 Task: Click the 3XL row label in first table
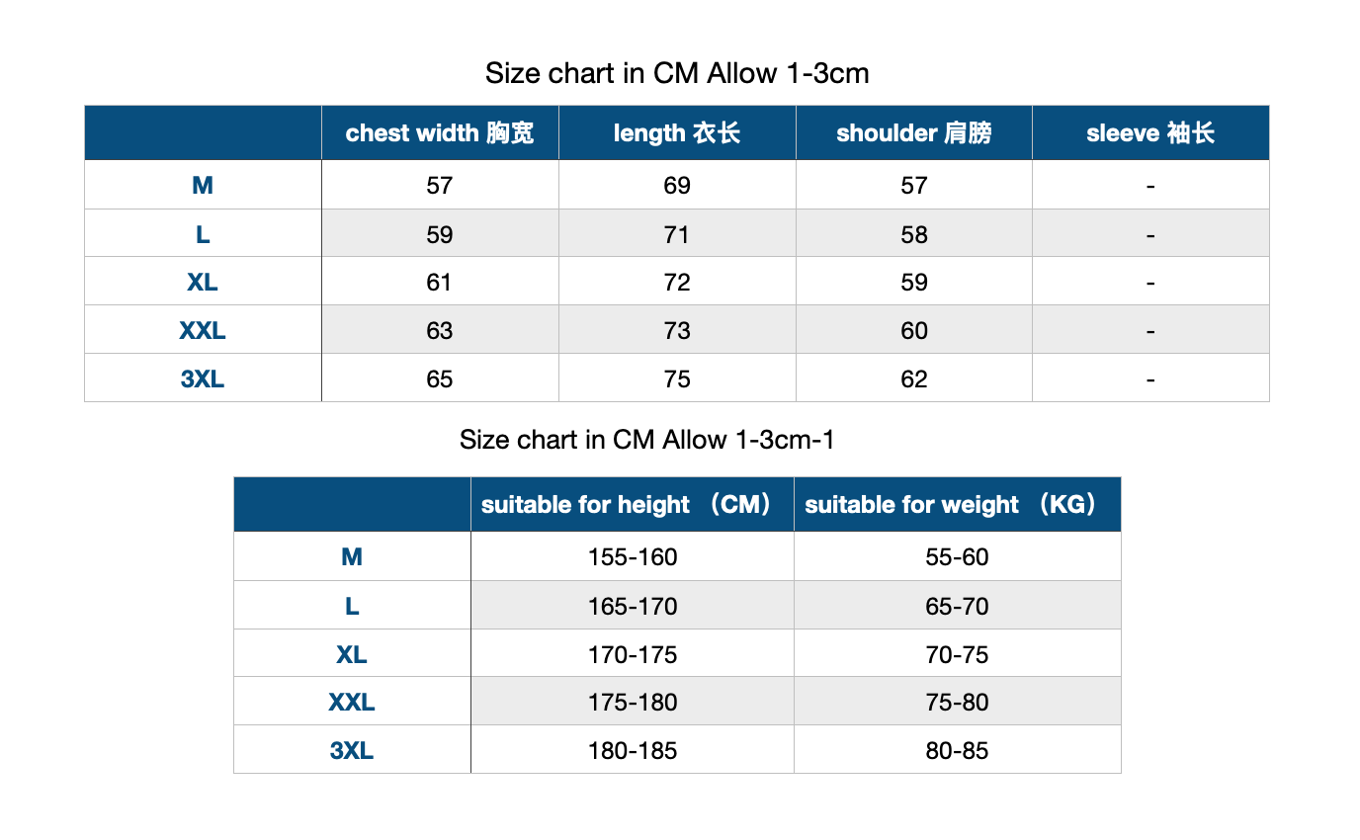pos(203,378)
